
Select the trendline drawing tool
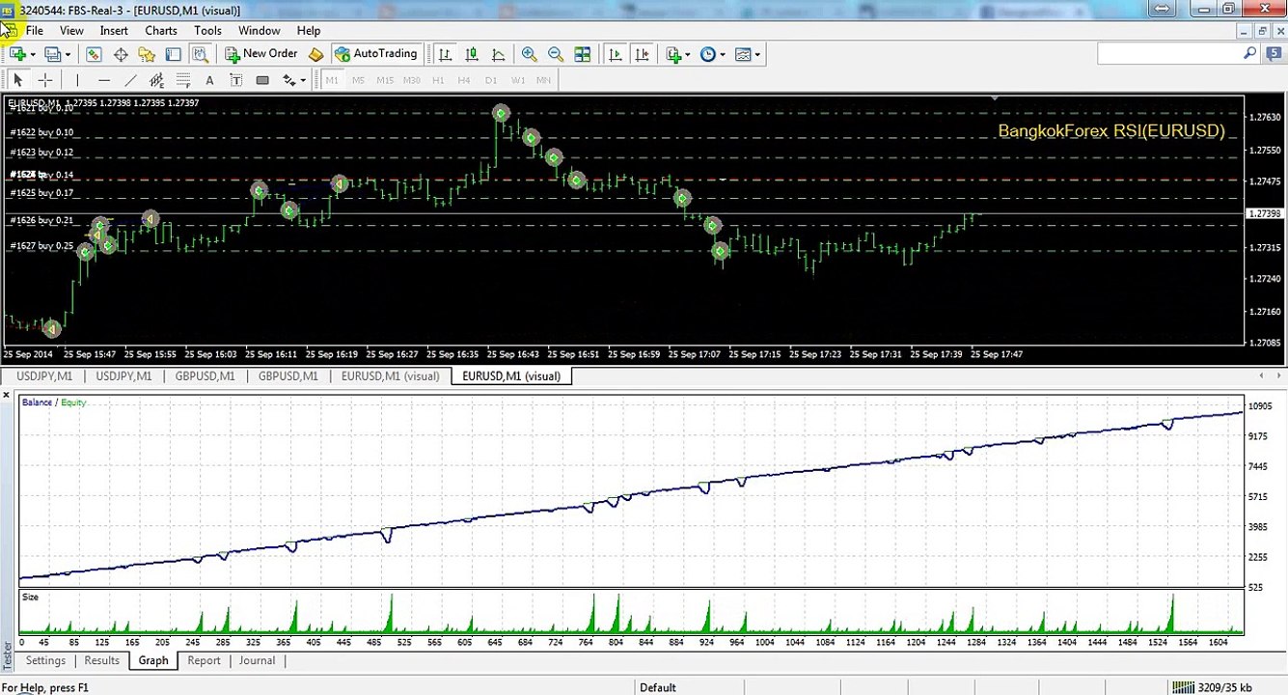pos(130,80)
